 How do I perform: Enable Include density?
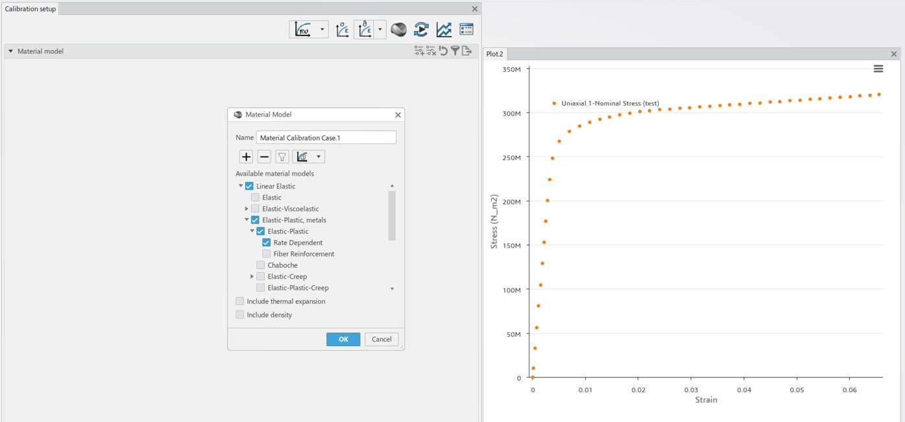[x=240, y=315]
